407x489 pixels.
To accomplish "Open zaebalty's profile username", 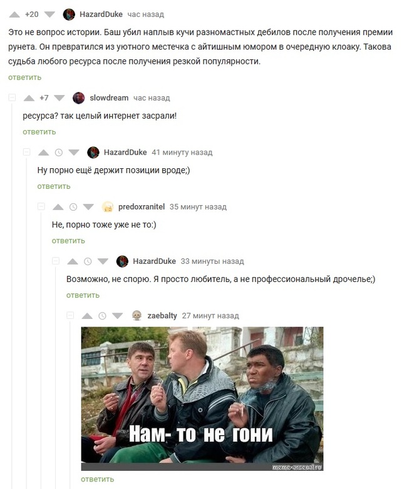I will point(162,316).
